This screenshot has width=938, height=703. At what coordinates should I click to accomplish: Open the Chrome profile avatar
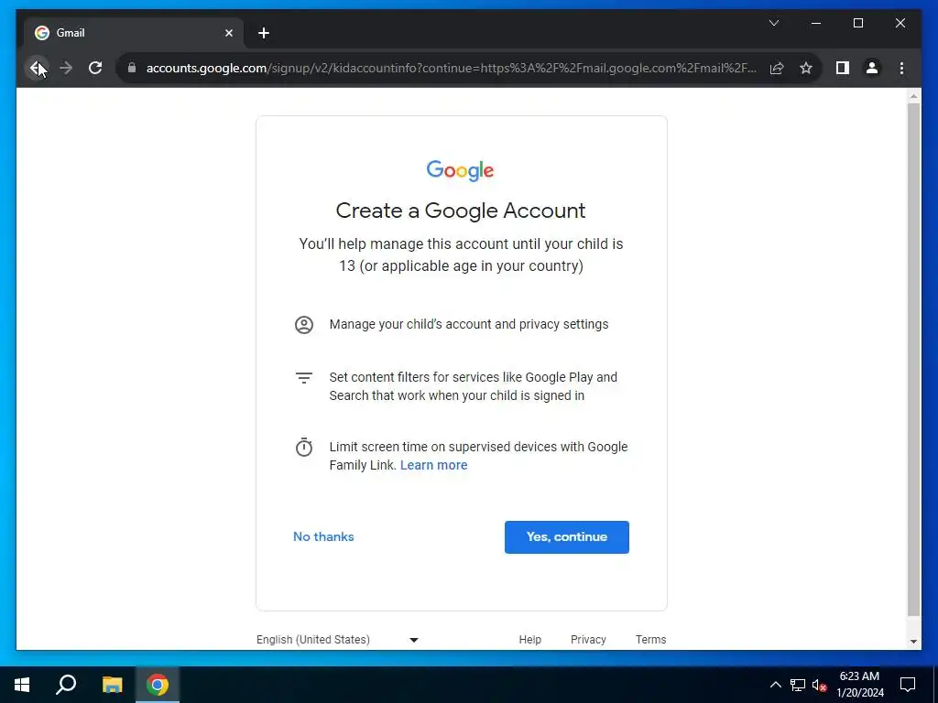(x=872, y=68)
